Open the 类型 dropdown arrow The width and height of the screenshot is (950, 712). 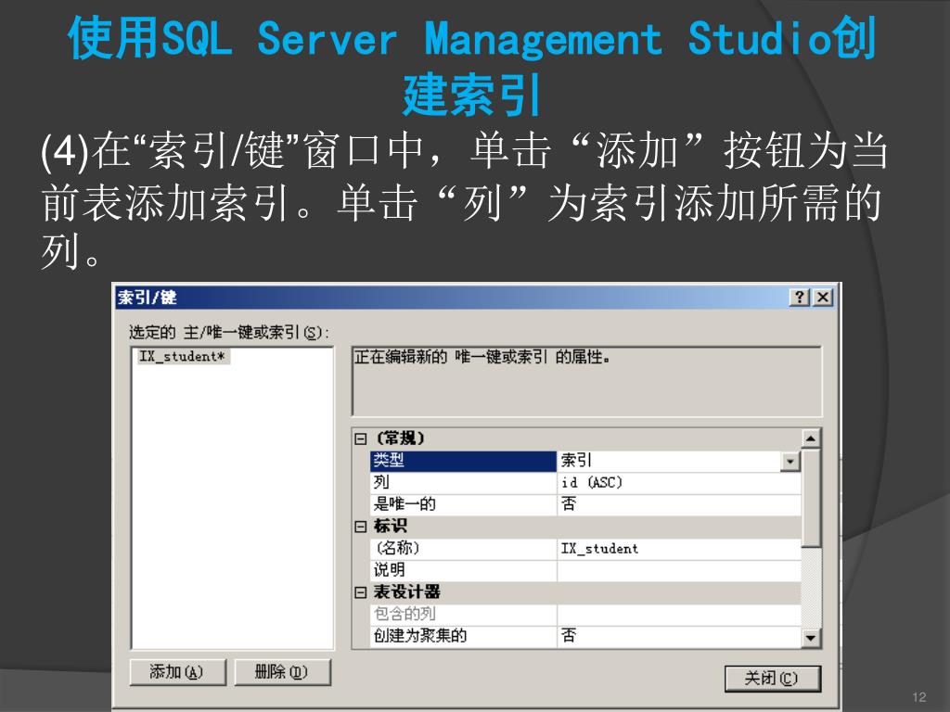tap(790, 462)
